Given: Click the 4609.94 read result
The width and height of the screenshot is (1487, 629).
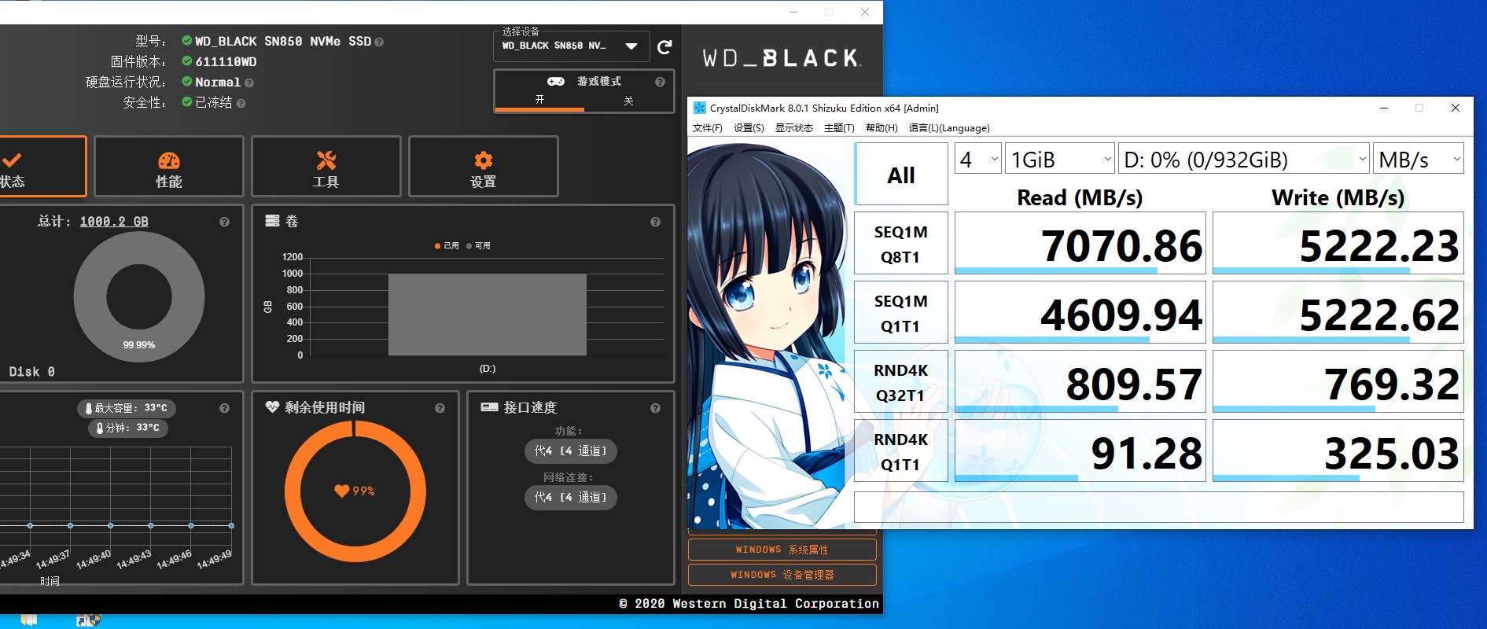Looking at the screenshot, I should pos(1080,312).
